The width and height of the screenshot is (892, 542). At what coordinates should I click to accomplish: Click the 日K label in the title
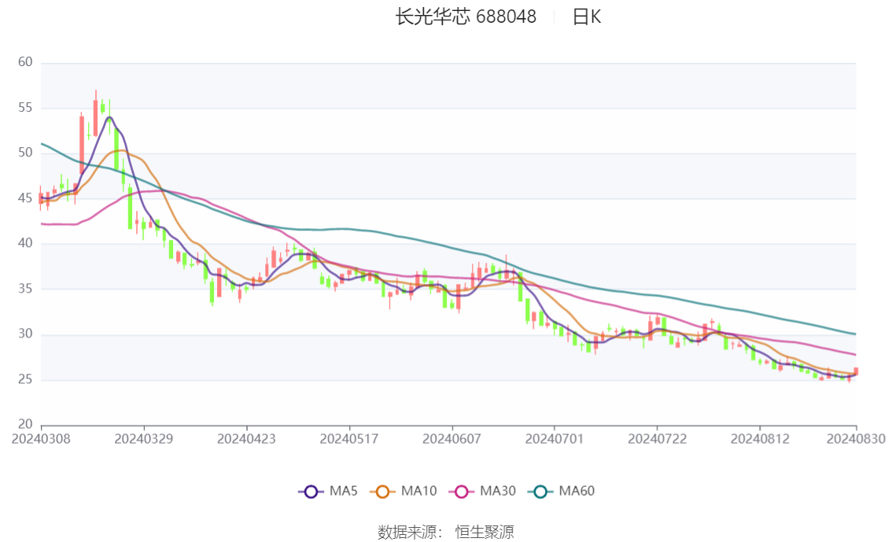tap(587, 17)
